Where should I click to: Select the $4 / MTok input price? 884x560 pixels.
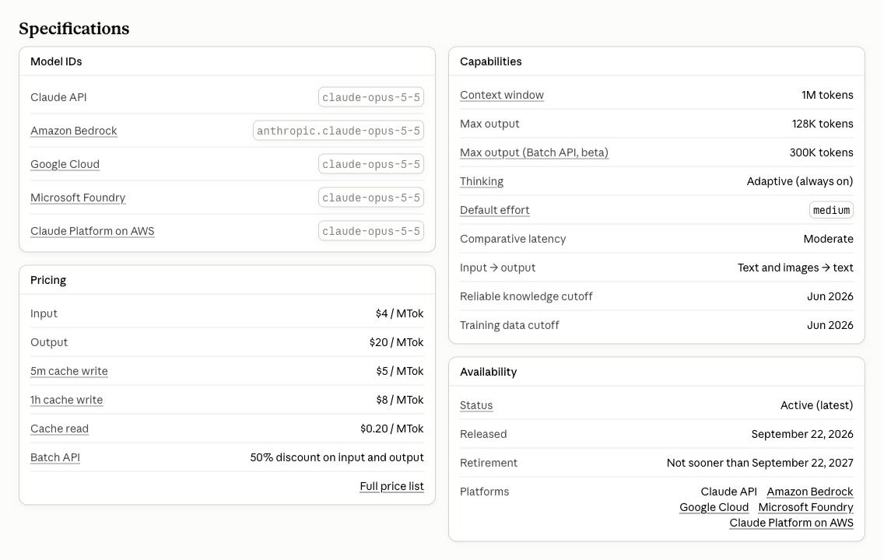click(x=399, y=313)
